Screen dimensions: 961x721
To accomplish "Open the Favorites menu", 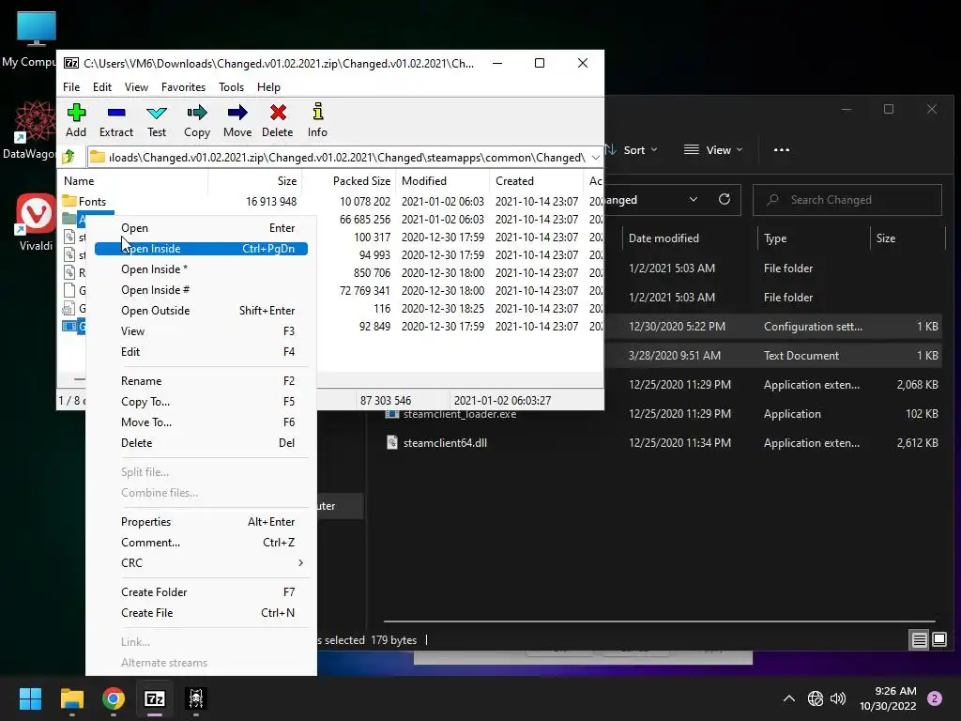I will pyautogui.click(x=183, y=87).
